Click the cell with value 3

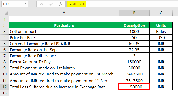click(x=134, y=56)
